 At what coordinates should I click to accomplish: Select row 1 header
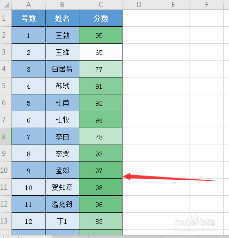[6, 18]
